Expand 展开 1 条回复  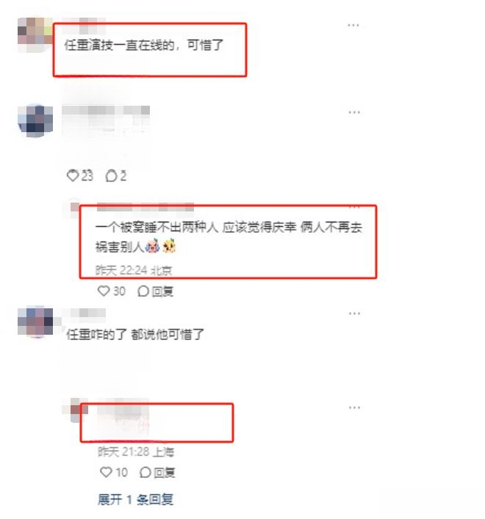click(x=135, y=499)
